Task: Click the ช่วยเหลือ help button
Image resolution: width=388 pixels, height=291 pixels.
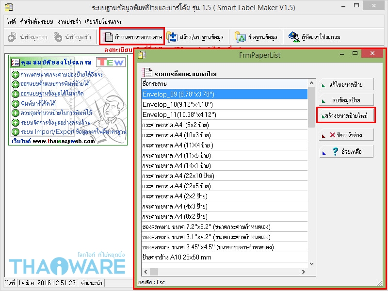Action: pyautogui.click(x=346, y=151)
